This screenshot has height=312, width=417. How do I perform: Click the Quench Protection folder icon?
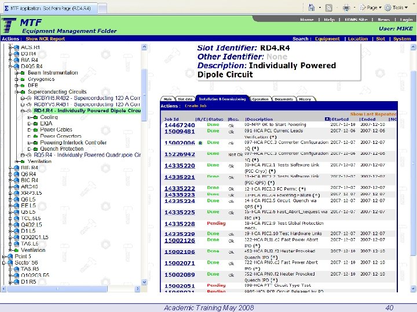point(36,149)
